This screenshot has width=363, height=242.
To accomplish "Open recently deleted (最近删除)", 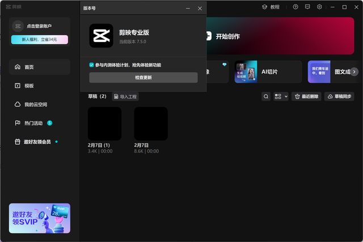I will 306,96.
